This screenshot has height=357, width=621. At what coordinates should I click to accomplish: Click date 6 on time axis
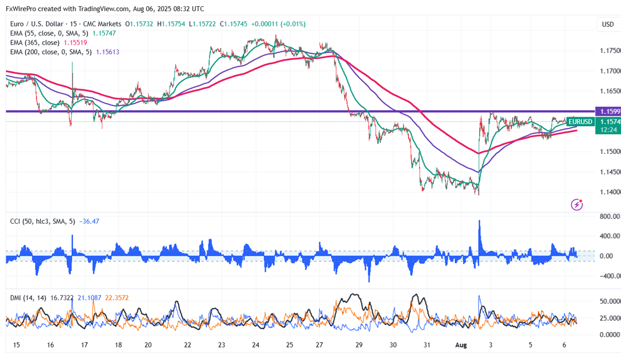(x=564, y=345)
